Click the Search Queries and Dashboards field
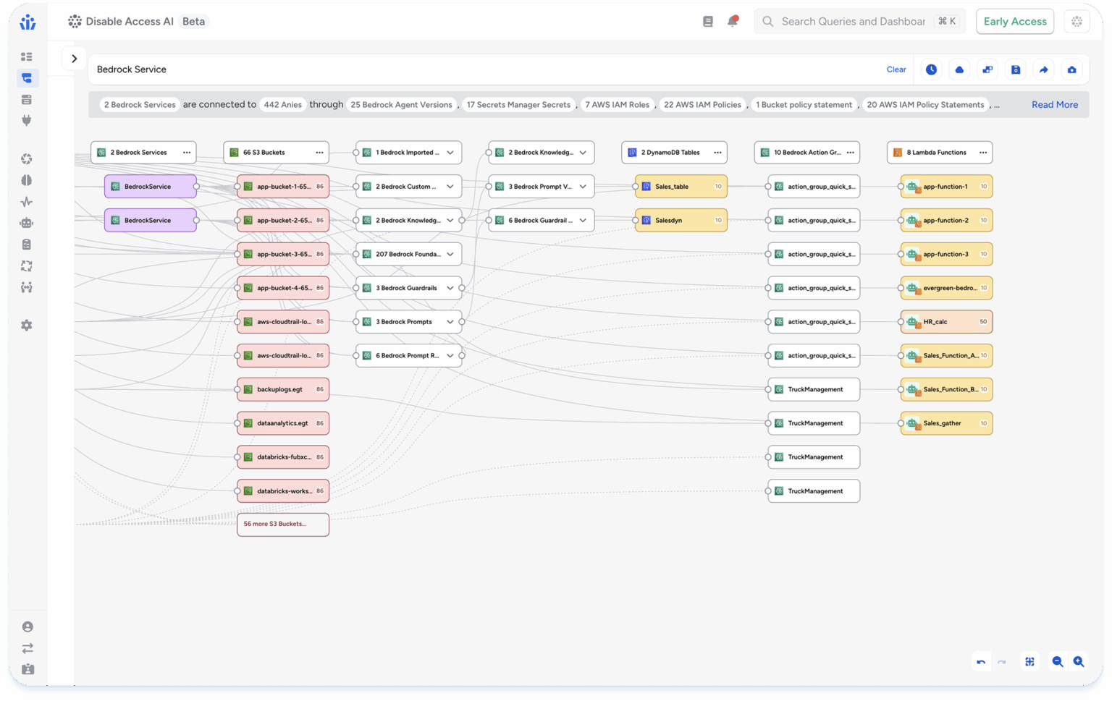Image resolution: width=1112 pixels, height=701 pixels. point(853,22)
